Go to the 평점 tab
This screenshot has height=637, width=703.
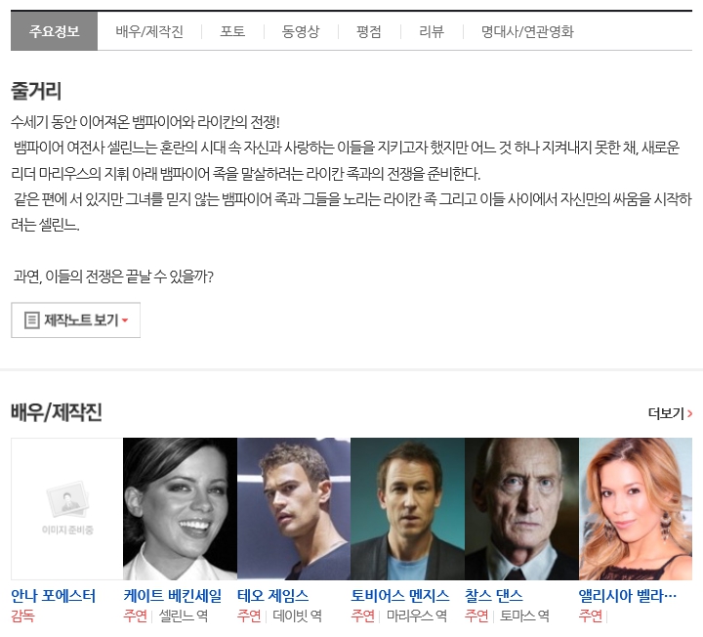[368, 31]
